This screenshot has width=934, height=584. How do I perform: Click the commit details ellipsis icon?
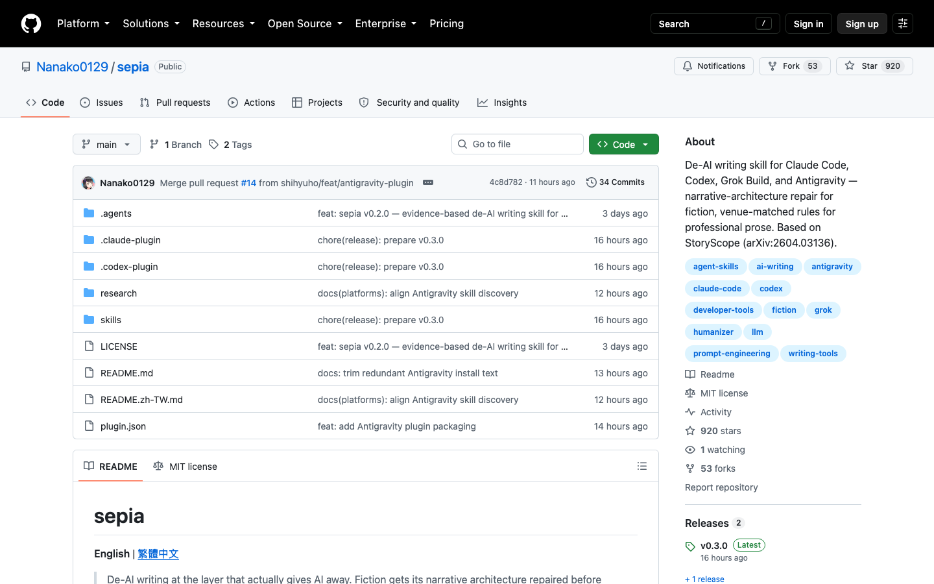tap(428, 182)
